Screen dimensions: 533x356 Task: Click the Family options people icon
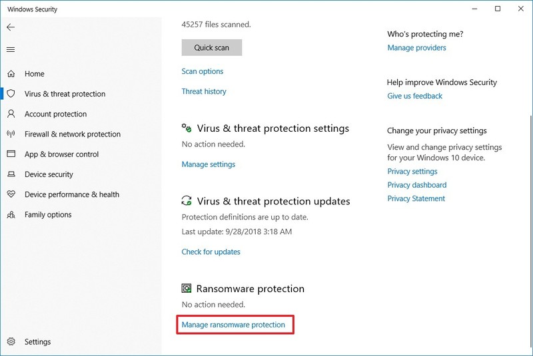click(x=11, y=215)
